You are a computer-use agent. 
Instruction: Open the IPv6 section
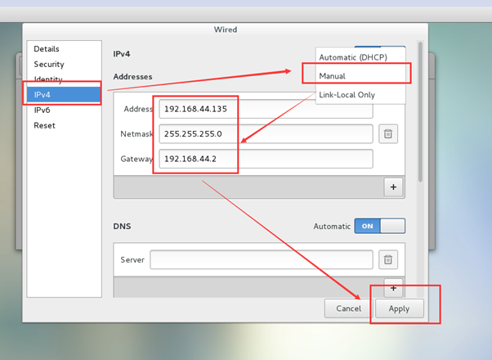tap(65, 110)
